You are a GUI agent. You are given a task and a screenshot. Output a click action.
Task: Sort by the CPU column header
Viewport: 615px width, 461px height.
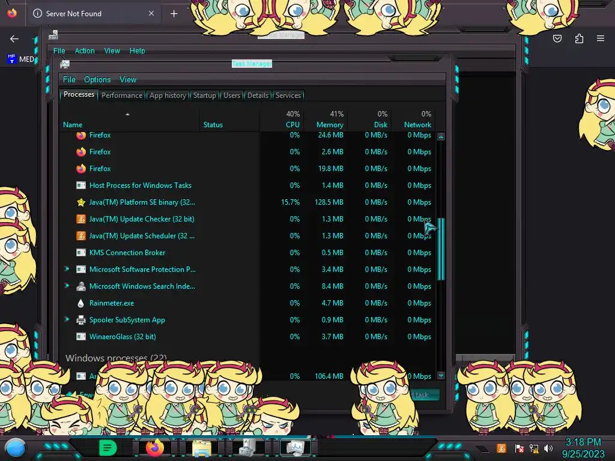pos(282,120)
